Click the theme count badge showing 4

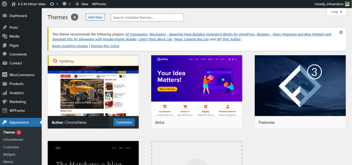click(75, 17)
